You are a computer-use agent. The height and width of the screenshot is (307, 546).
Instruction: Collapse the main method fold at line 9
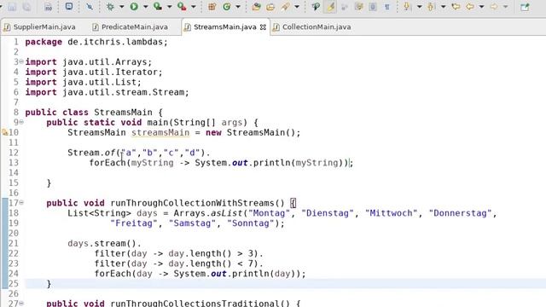pyautogui.click(x=21, y=122)
